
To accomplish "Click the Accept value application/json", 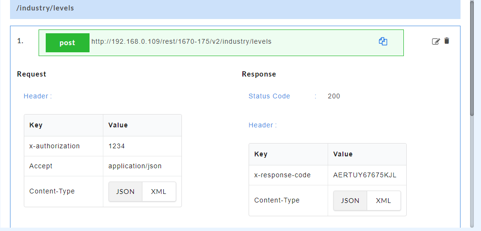I will (x=135, y=166).
